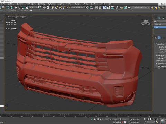
Task: Open the Modifier List dropdown
Action: 160,24
